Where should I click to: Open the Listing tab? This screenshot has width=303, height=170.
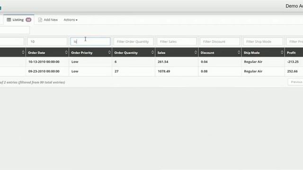pyautogui.click(x=19, y=20)
